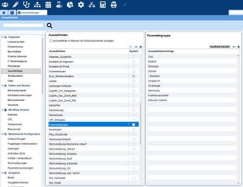Toggle System checkbox for Parametergruppe row
The width and height of the screenshot is (243, 187).
[134, 125]
